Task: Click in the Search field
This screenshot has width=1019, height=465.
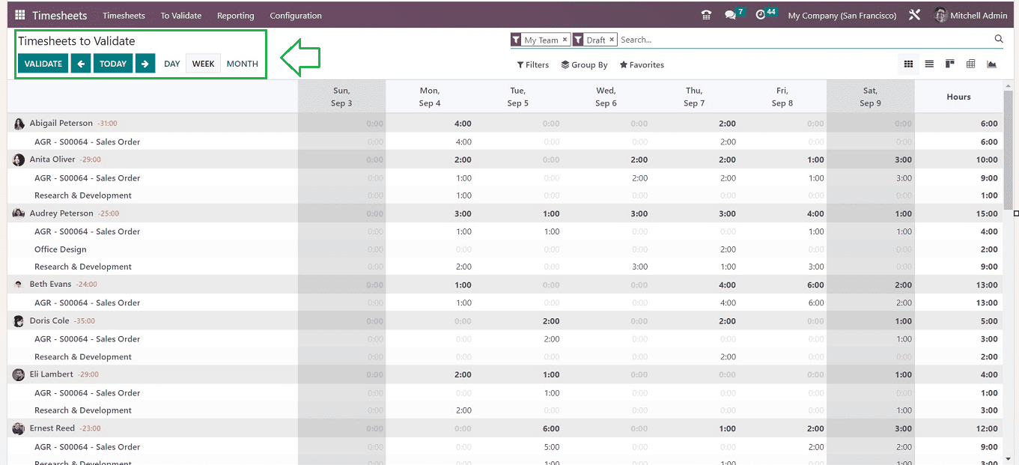Action: pos(805,40)
